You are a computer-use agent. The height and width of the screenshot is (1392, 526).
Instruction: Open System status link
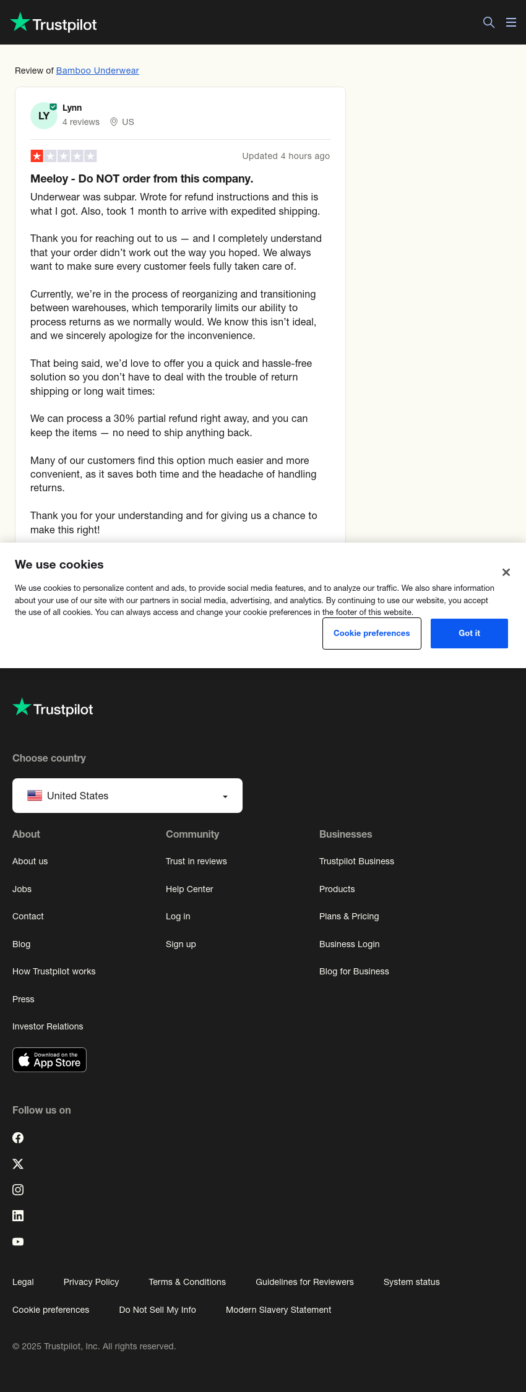[x=412, y=1282]
